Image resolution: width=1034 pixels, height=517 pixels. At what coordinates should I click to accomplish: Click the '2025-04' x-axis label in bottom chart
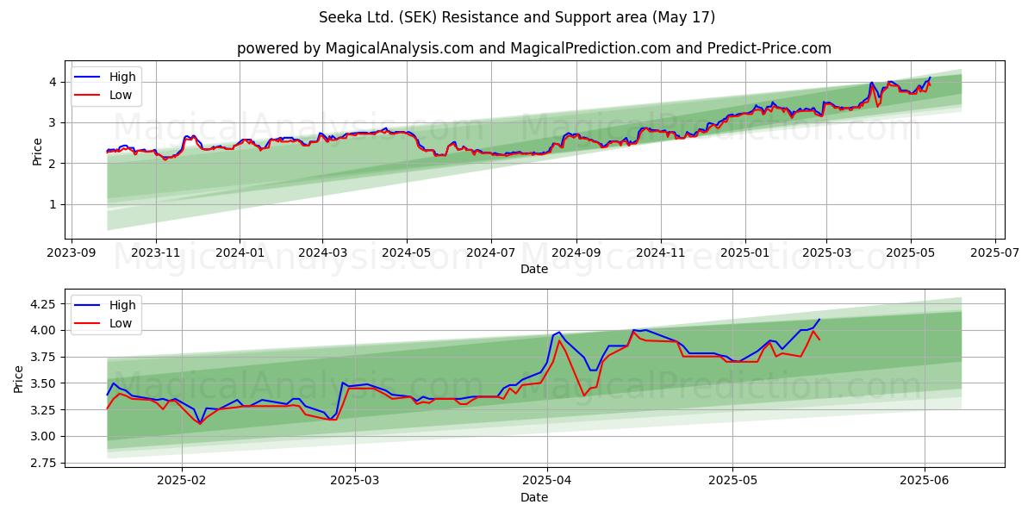(547, 481)
